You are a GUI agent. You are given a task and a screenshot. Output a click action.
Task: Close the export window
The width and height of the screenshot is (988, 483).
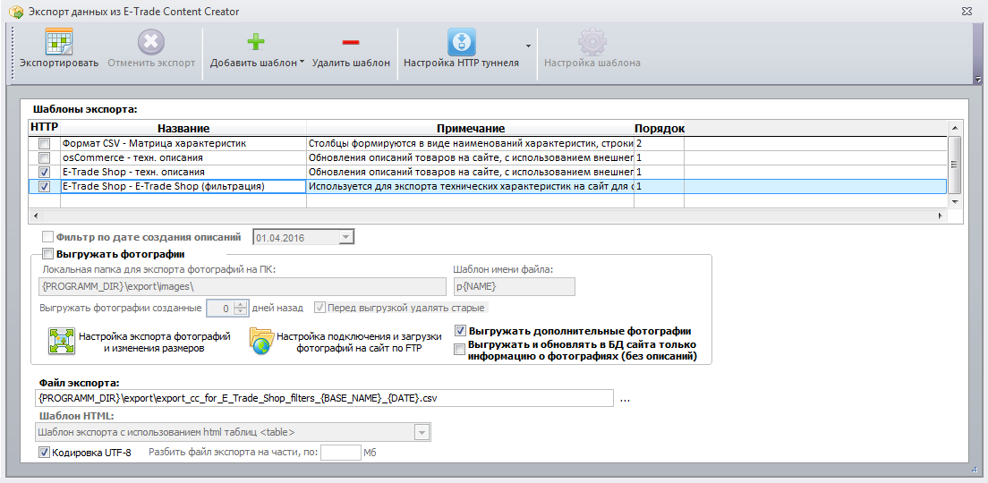tap(966, 12)
